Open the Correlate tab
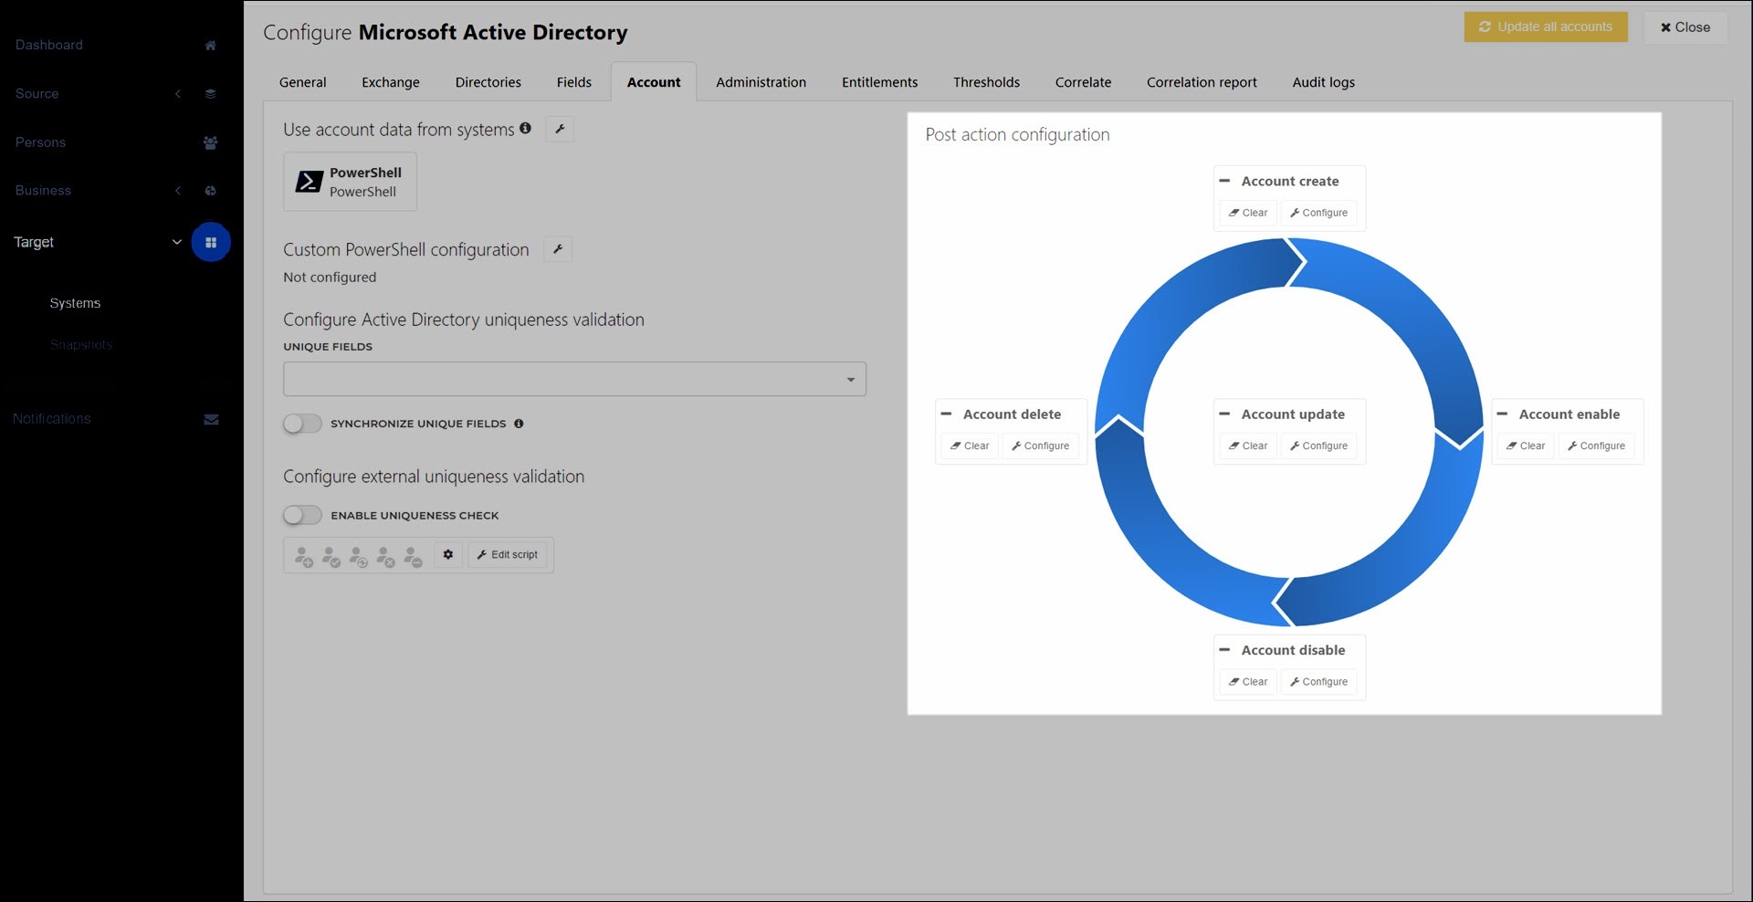This screenshot has height=902, width=1753. point(1083,82)
